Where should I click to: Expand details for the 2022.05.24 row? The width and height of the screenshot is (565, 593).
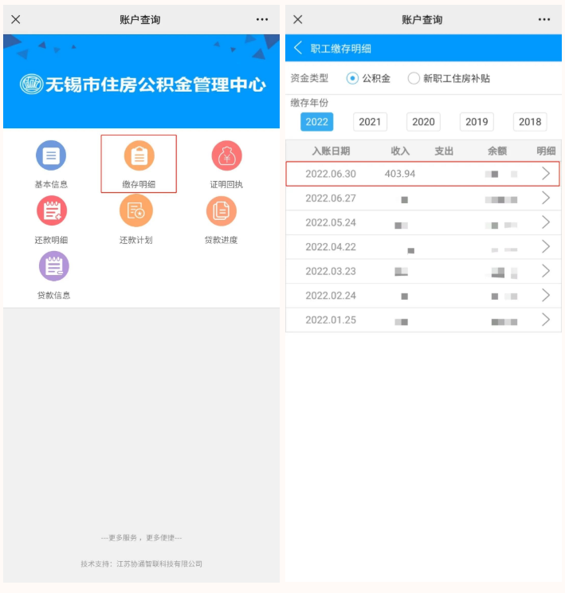[x=546, y=222]
